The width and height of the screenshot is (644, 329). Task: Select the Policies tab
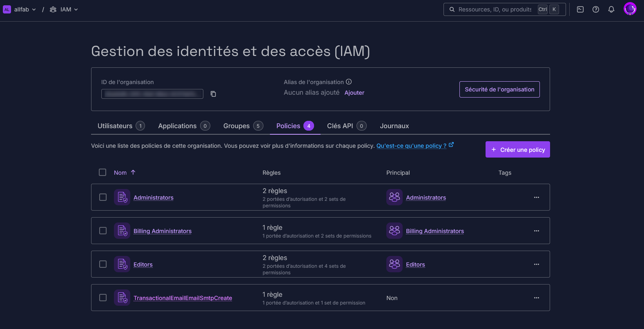[x=295, y=126]
